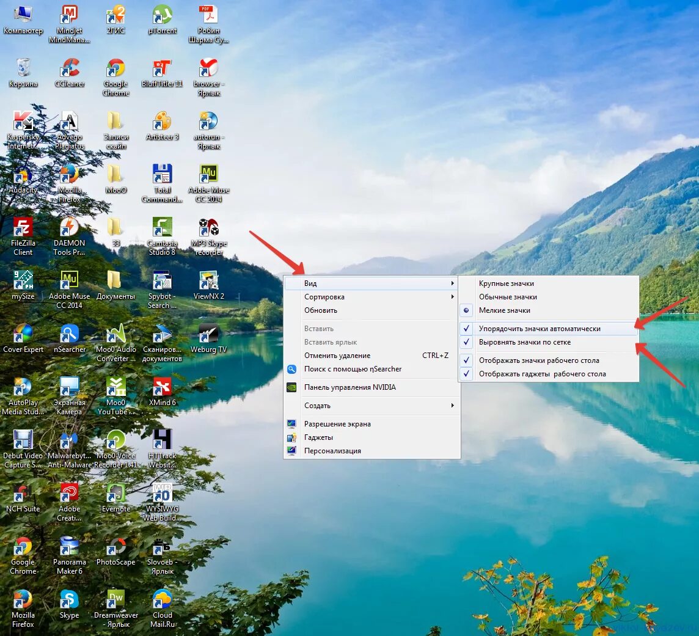
Task: Select the PhotoScape shortcut
Action: (115, 551)
